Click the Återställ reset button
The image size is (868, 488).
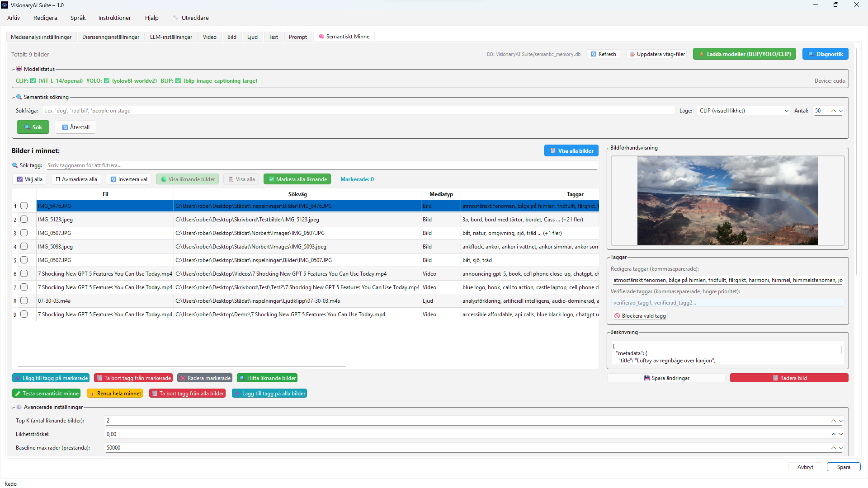[75, 127]
